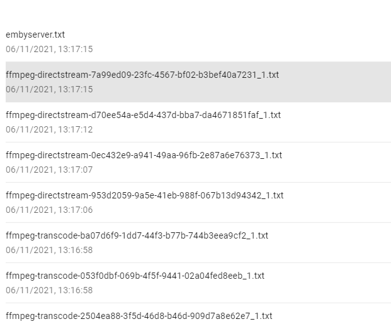Open the embyserver.txt log file

35,35
